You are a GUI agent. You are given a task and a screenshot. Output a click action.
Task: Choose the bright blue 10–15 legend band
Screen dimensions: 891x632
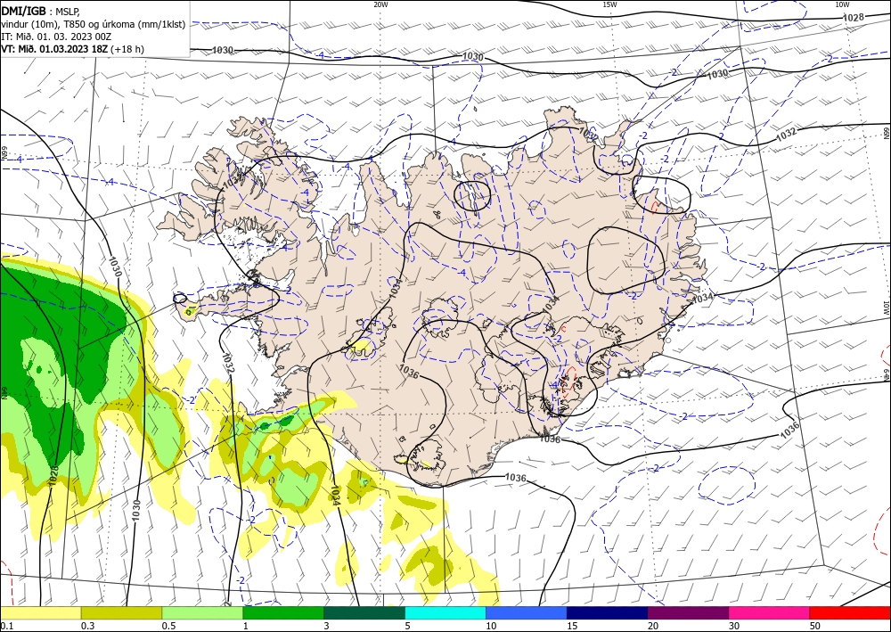click(x=527, y=612)
